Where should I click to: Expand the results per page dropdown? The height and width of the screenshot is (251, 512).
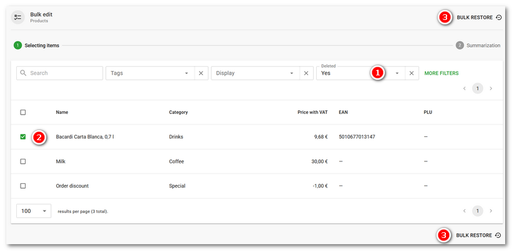34,211
